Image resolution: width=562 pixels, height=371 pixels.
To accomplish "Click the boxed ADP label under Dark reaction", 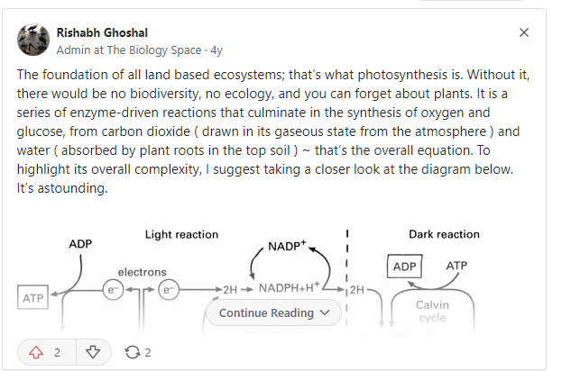I will click(402, 267).
